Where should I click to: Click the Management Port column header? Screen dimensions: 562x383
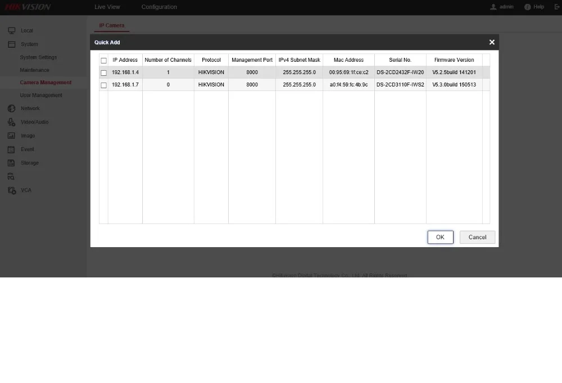252,60
